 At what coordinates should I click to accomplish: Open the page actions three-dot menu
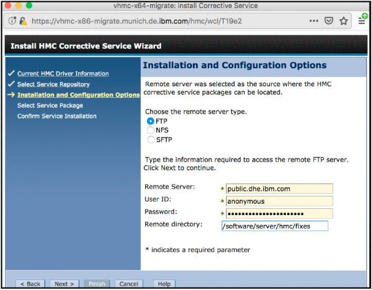tap(314, 20)
